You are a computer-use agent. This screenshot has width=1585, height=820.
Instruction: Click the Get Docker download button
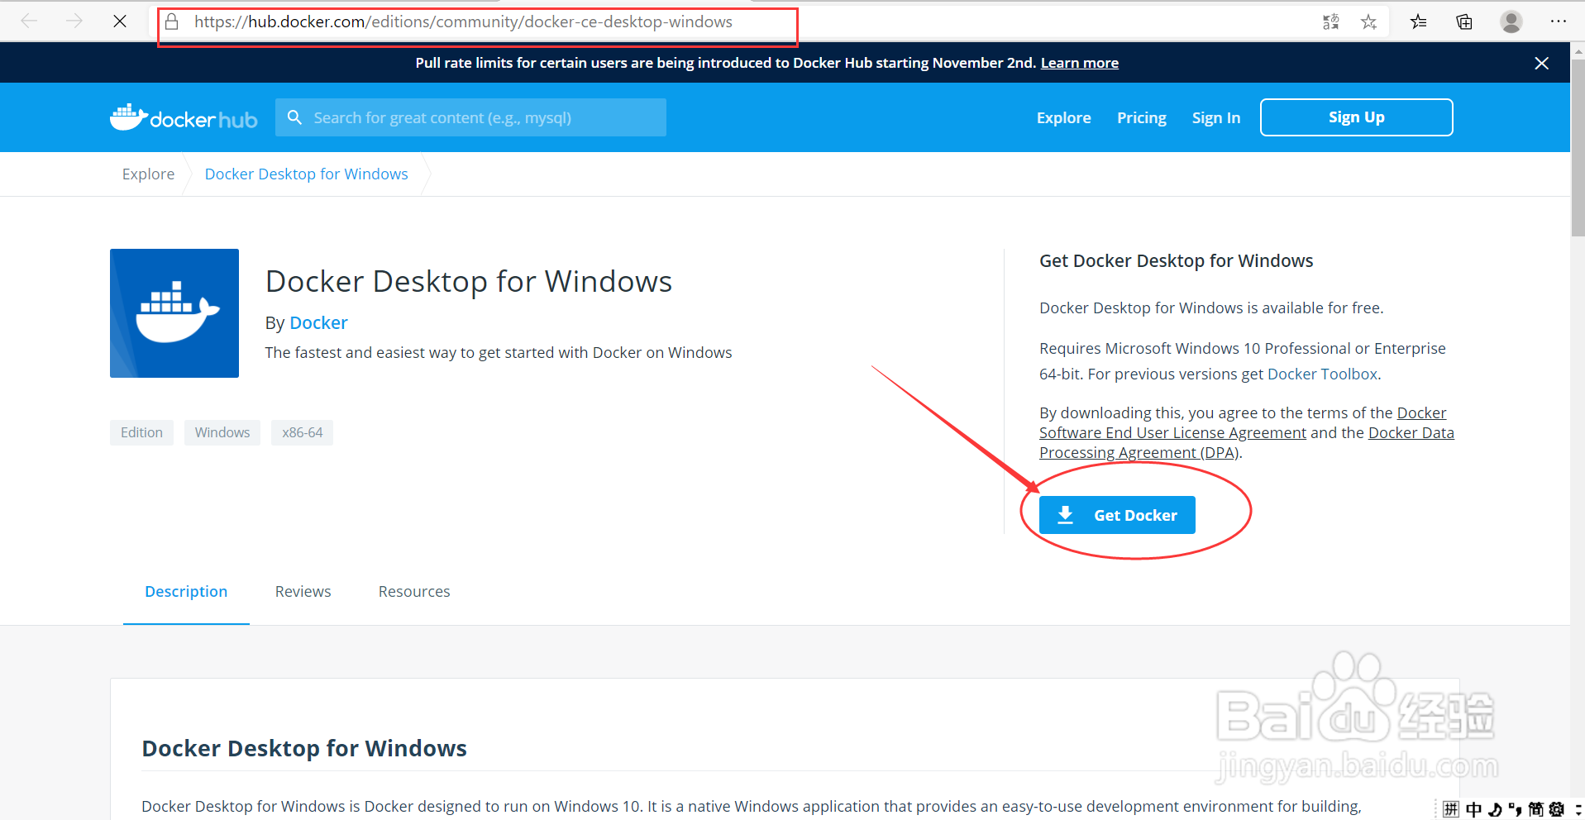point(1117,515)
